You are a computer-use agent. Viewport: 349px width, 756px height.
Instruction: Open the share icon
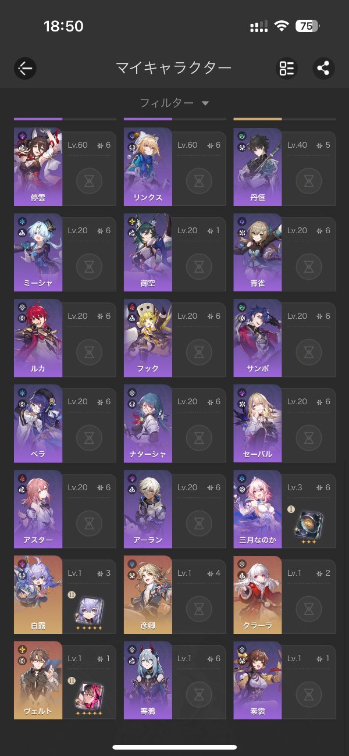point(323,68)
